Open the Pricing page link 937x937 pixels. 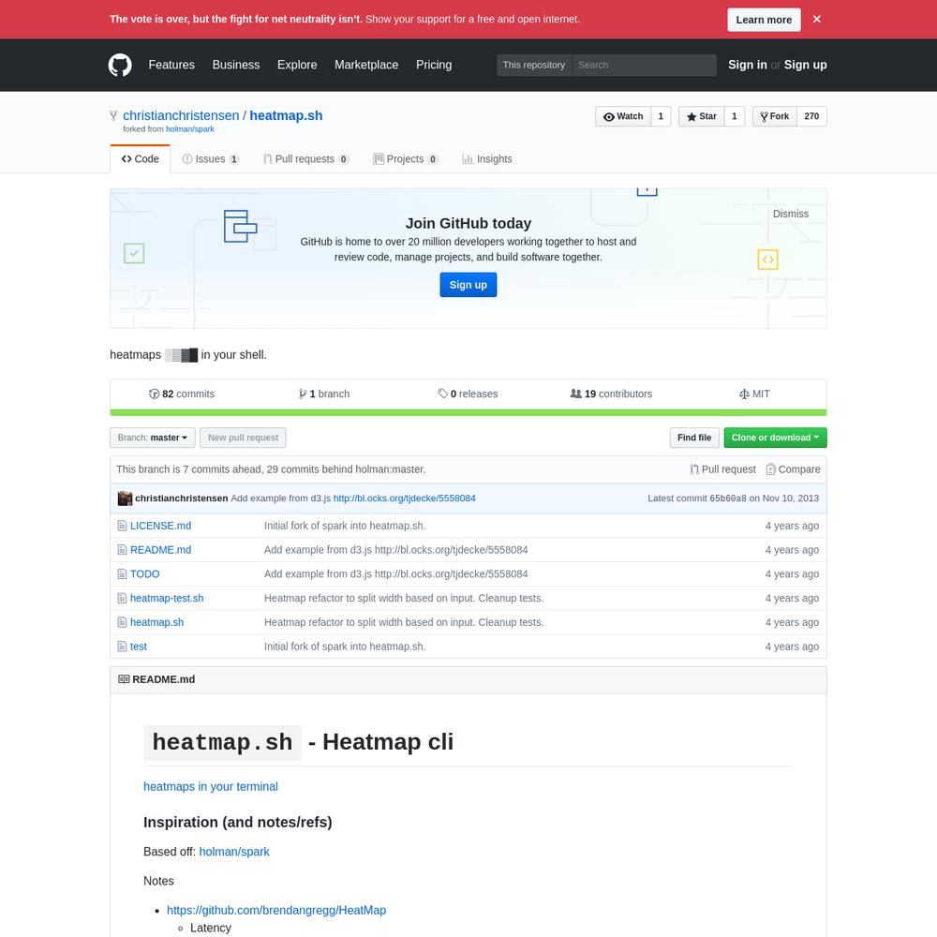pyautogui.click(x=434, y=65)
